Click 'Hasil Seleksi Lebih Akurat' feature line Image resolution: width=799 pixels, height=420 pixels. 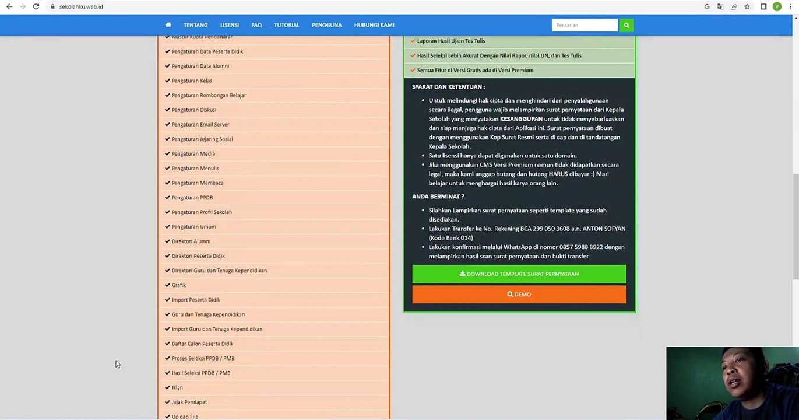pyautogui.click(x=499, y=55)
